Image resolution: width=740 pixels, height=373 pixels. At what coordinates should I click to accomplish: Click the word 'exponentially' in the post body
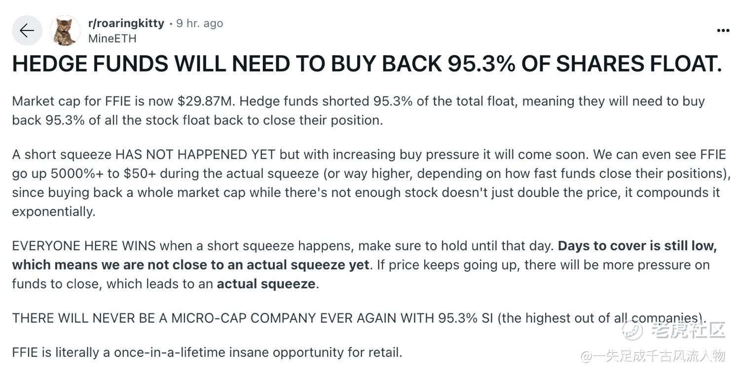(53, 211)
